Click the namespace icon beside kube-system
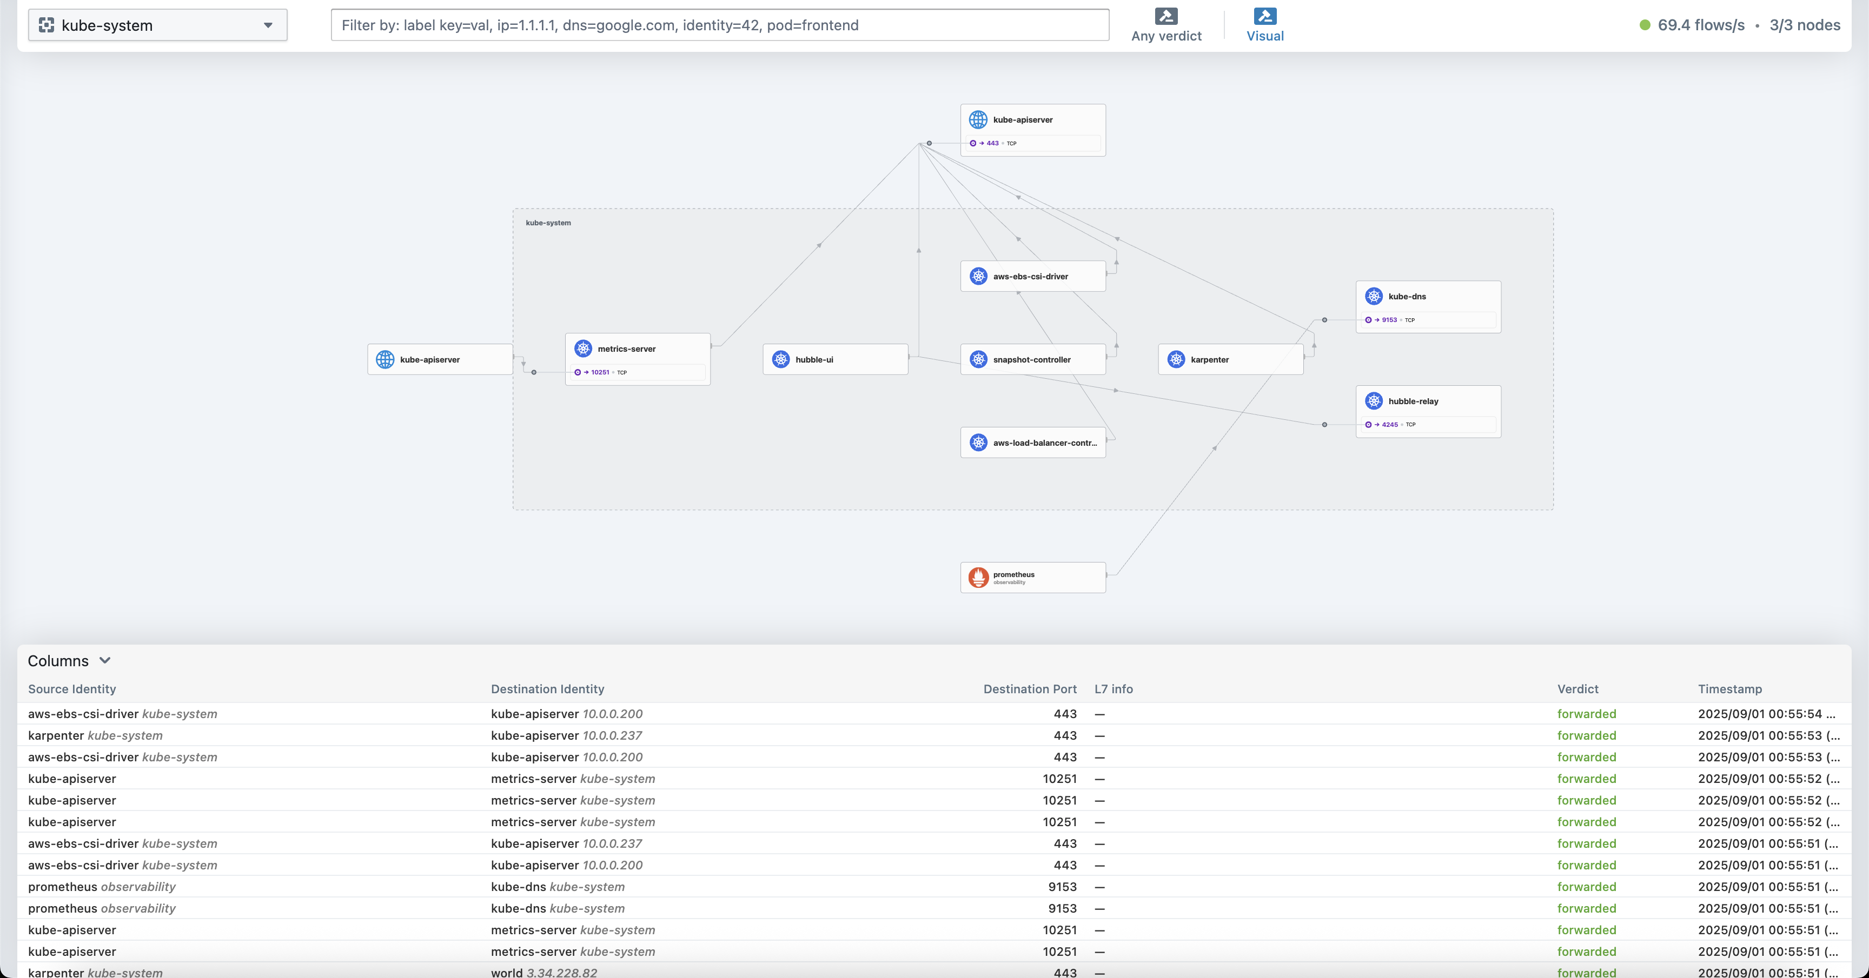Viewport: 1869px width, 978px height. click(47, 25)
